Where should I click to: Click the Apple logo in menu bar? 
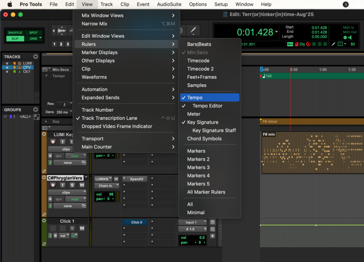10,4
